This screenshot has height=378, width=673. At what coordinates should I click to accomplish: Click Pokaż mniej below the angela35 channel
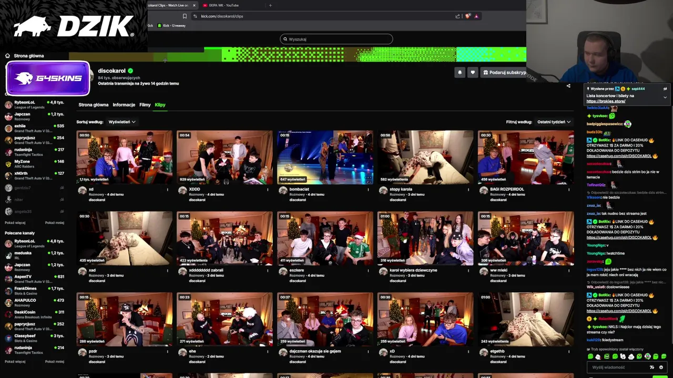click(x=55, y=223)
